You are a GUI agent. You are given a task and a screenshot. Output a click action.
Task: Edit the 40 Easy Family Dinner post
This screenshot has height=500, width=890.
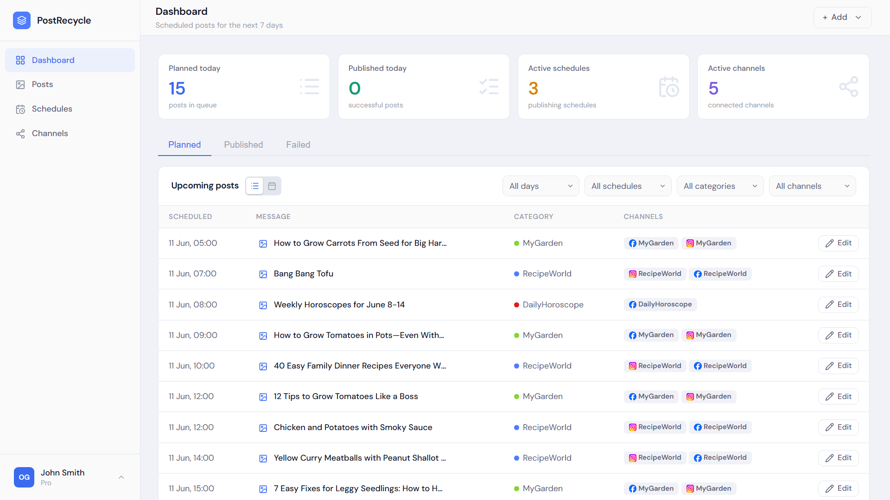(x=838, y=366)
